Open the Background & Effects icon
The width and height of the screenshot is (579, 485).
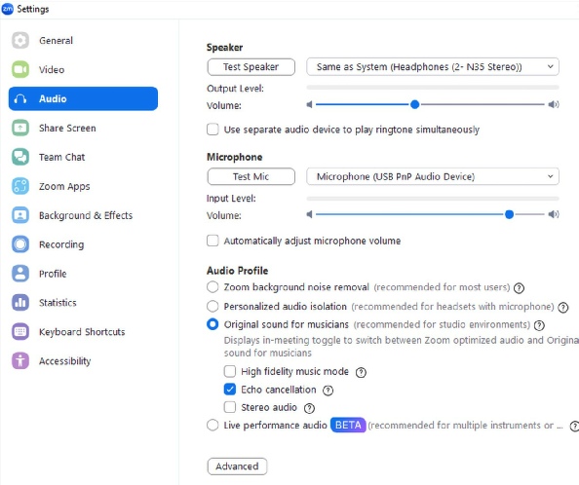pyautogui.click(x=20, y=215)
